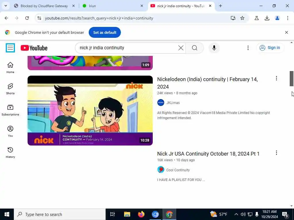The width and height of the screenshot is (294, 220).
Task: Click Set as default button
Action: (105, 32)
